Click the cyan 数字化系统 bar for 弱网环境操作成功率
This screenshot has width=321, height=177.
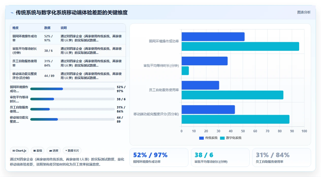pos(240,46)
